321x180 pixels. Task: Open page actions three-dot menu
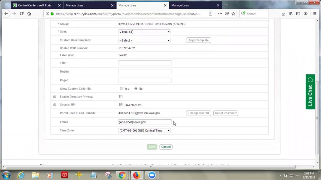tap(220, 14)
